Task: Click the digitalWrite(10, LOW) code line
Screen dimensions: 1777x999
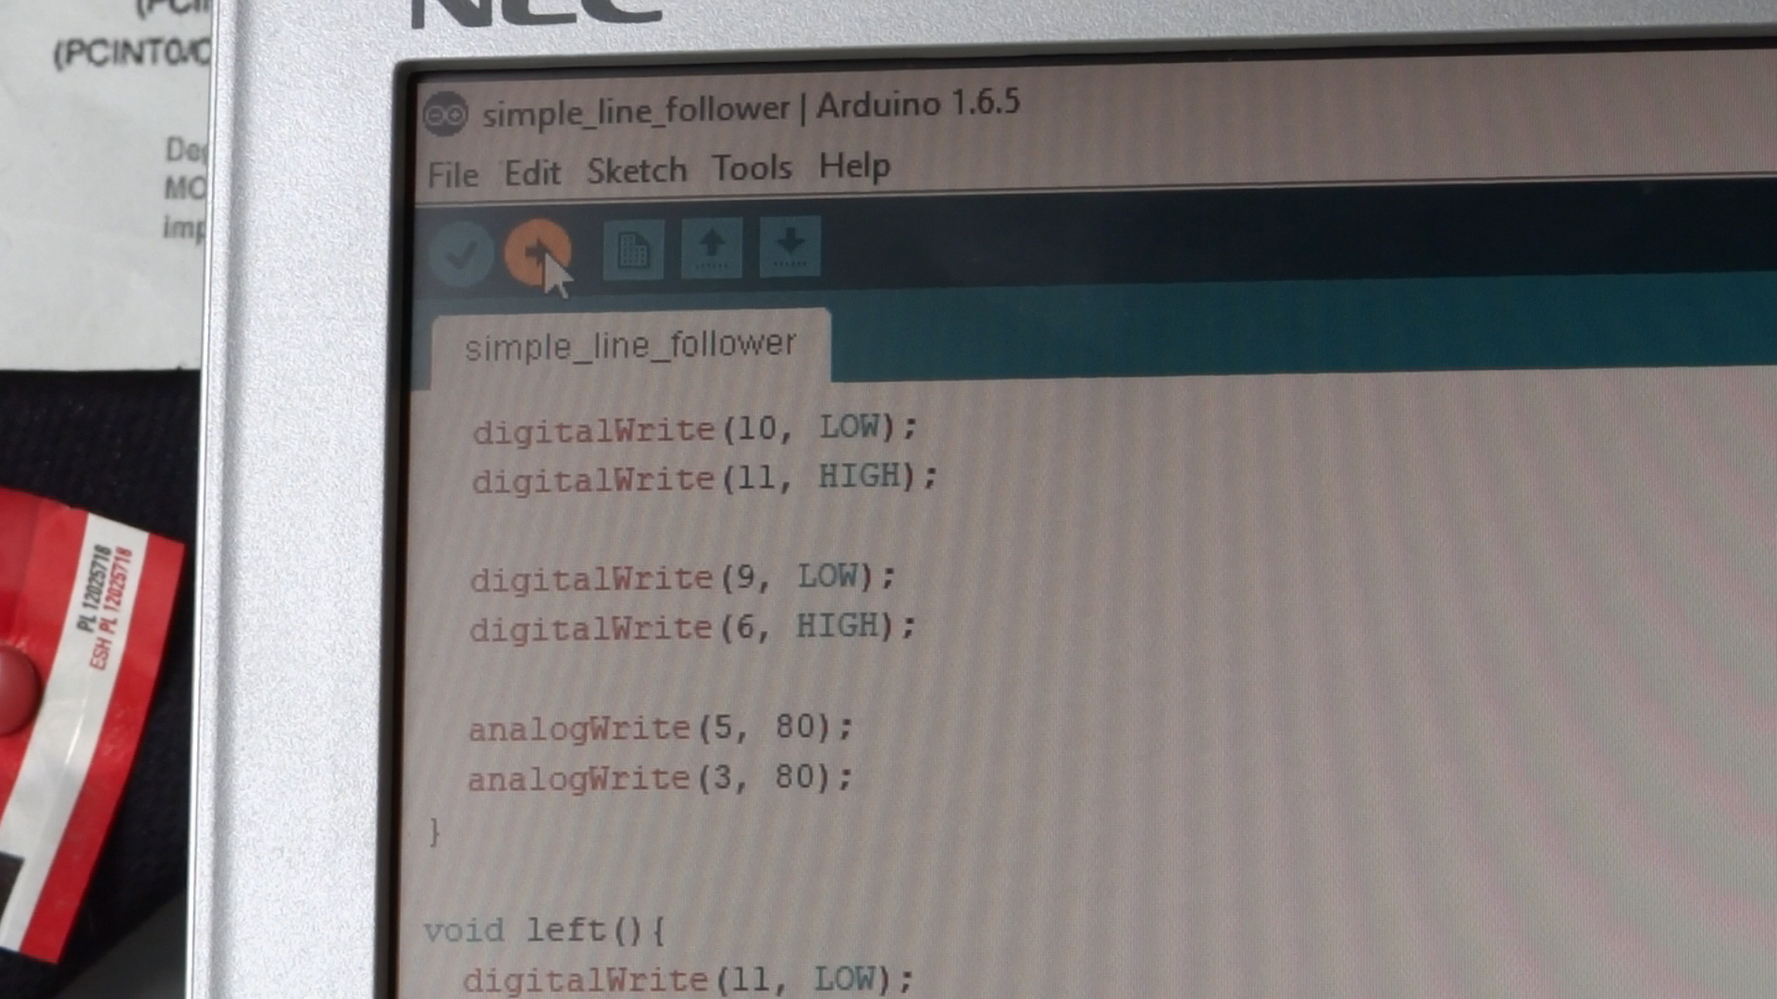Action: tap(694, 429)
